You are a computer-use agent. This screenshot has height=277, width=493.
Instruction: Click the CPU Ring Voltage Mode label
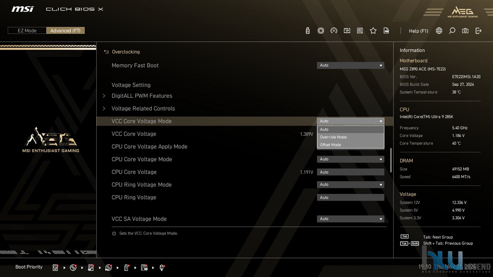pyautogui.click(x=141, y=185)
